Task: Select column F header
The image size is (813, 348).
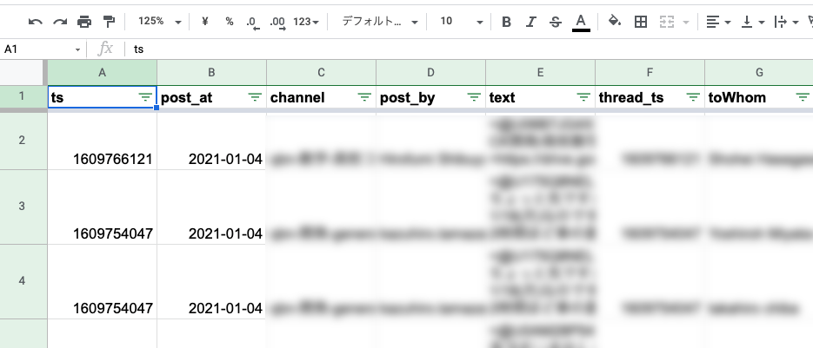Action: (x=650, y=73)
